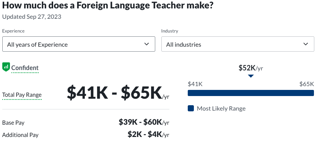Open the All industries combo box
The image size is (317, 145).
(x=238, y=44)
